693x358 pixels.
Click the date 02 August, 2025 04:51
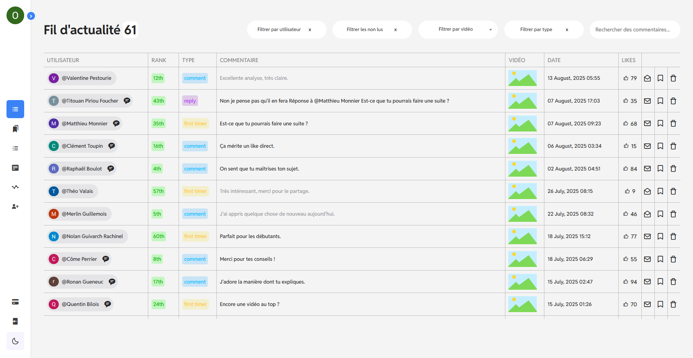[x=574, y=169]
